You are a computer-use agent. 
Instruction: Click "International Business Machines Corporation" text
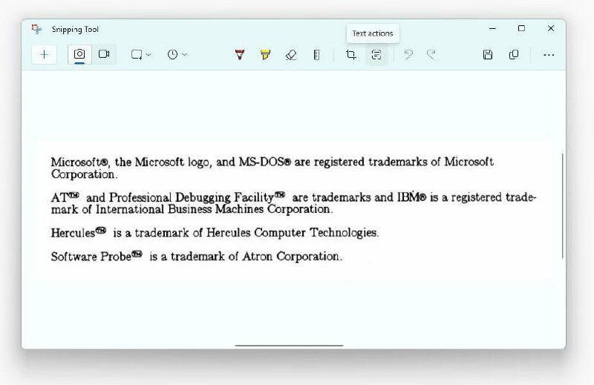click(x=212, y=209)
